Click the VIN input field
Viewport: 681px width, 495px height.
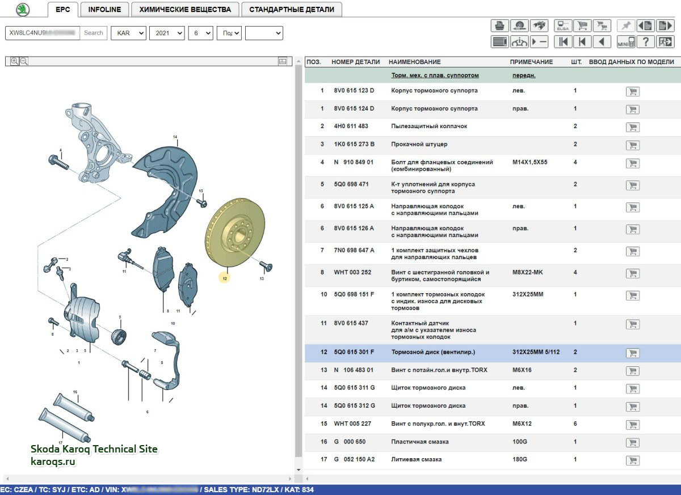click(43, 33)
